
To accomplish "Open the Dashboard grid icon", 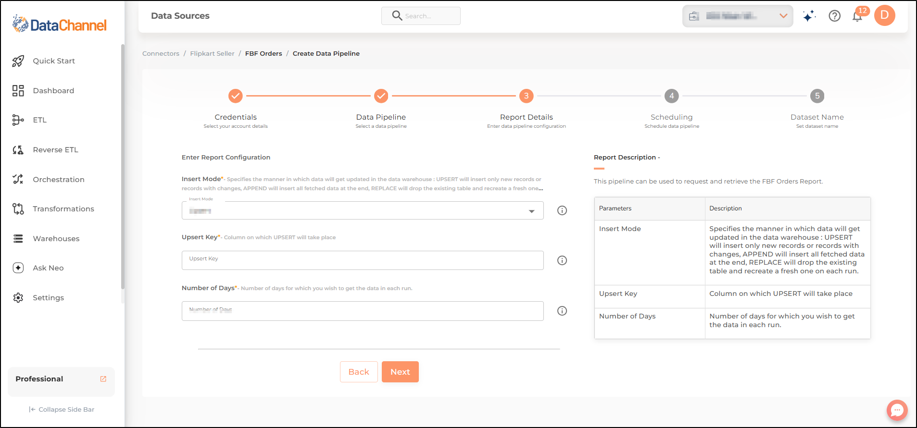I will pyautogui.click(x=18, y=91).
